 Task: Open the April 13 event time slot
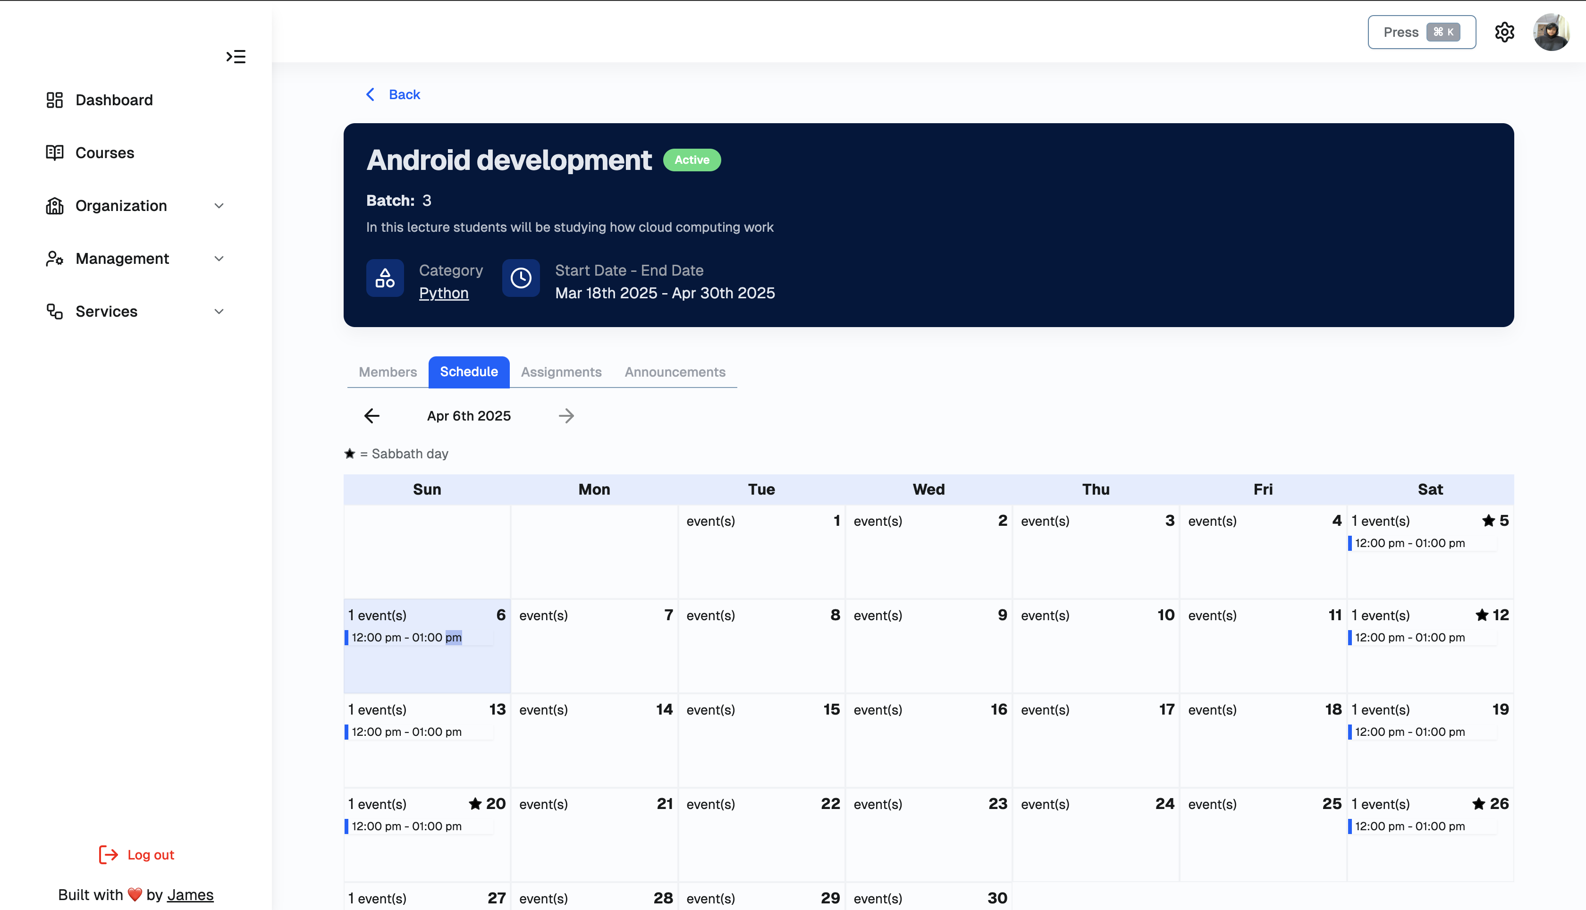[419, 732]
